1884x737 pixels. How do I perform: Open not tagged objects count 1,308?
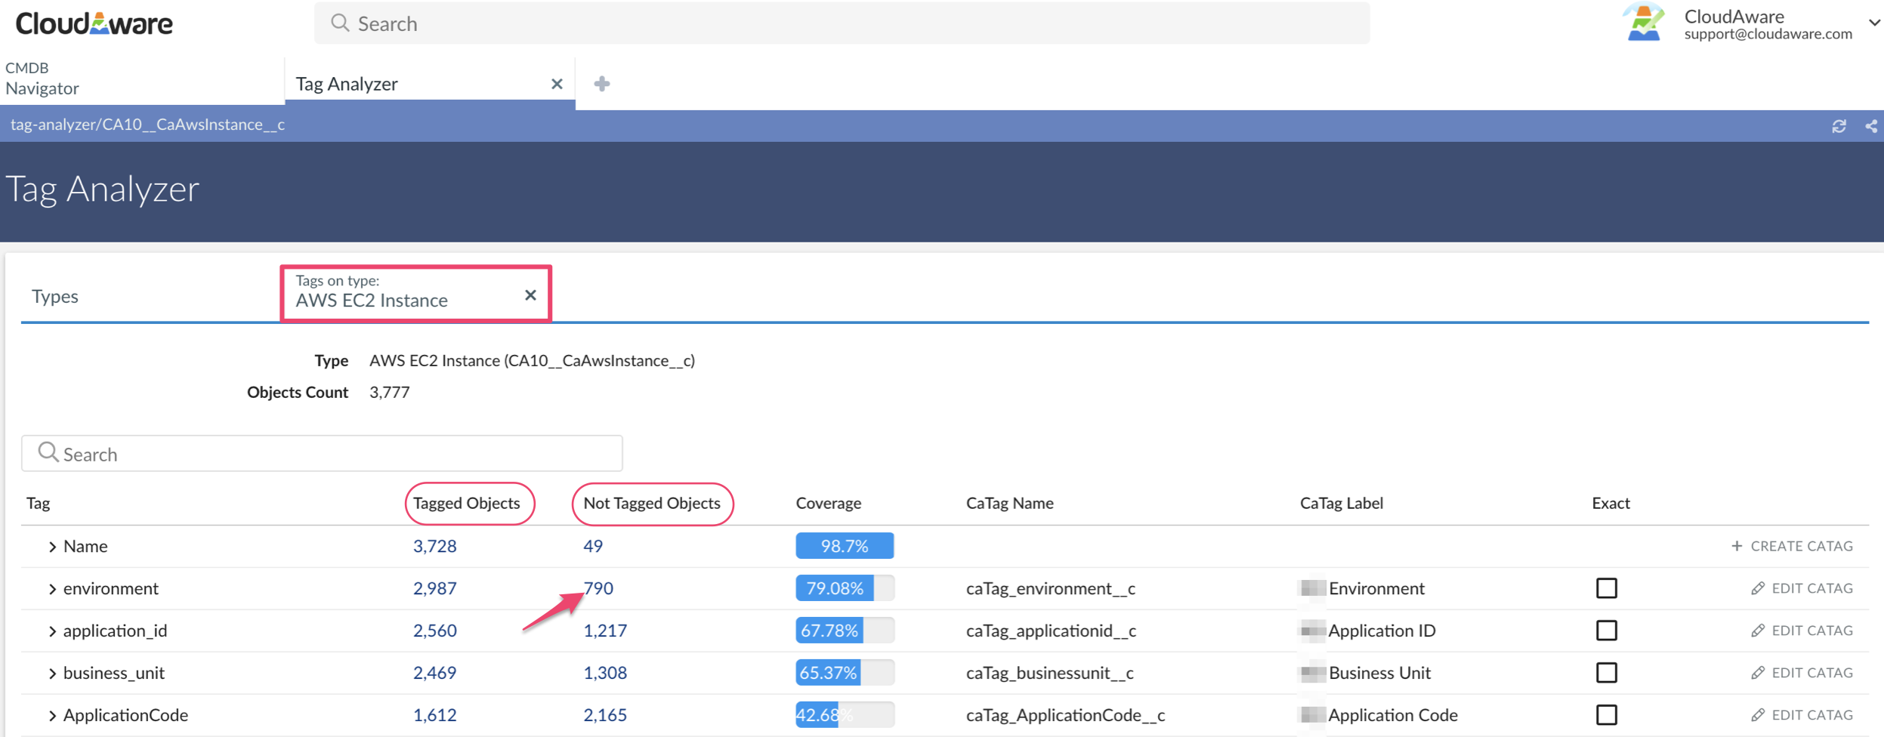coord(605,673)
